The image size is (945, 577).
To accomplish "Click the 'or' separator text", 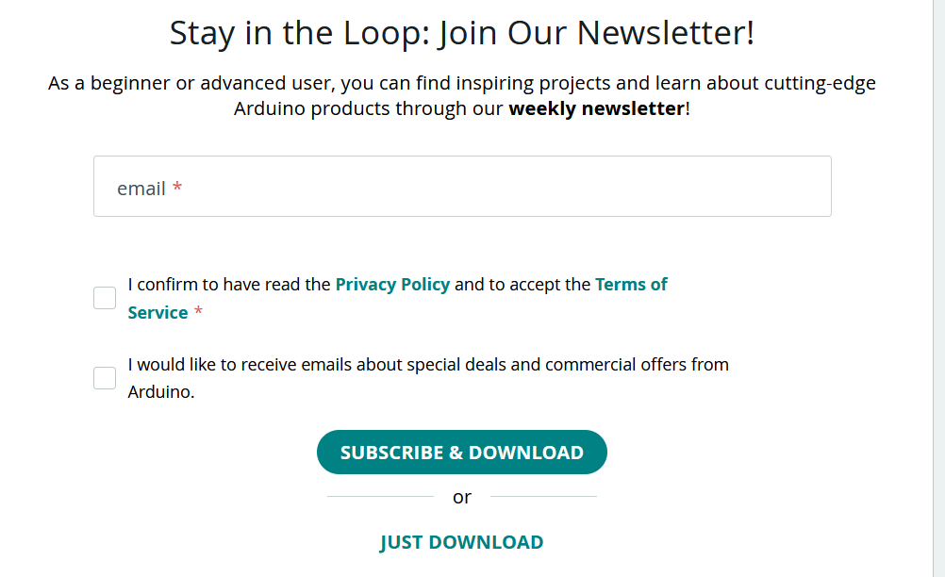I will [462, 497].
